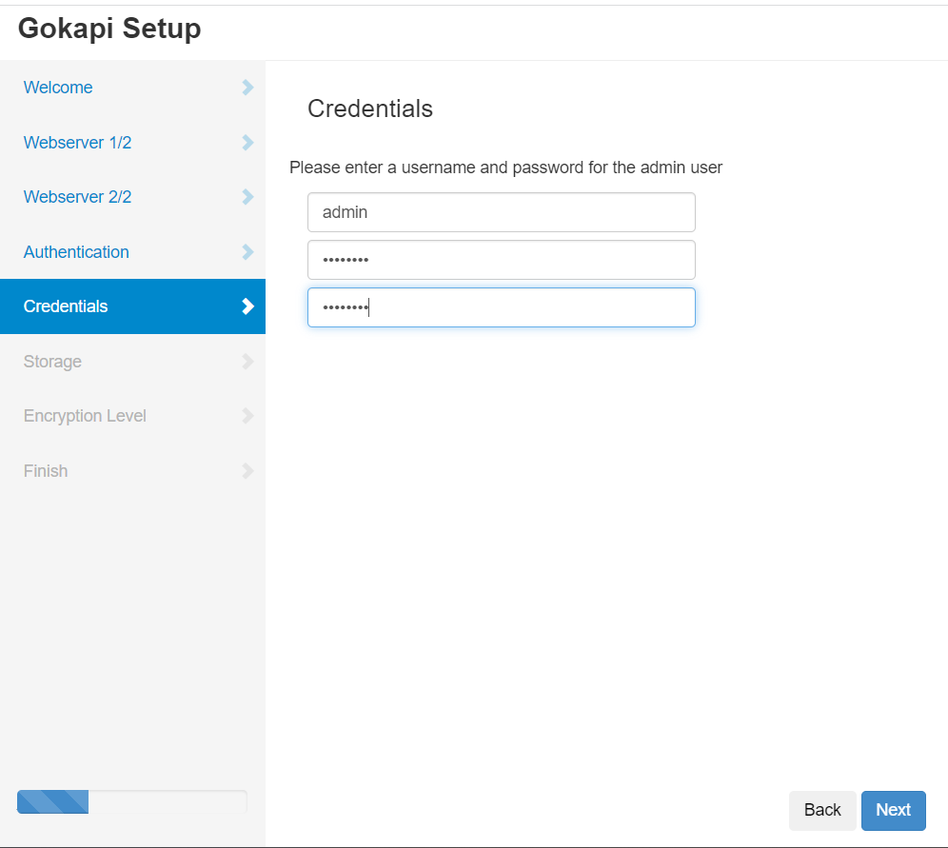Select the Credentials step
Screen dimensions: 948x848
[x=132, y=306]
